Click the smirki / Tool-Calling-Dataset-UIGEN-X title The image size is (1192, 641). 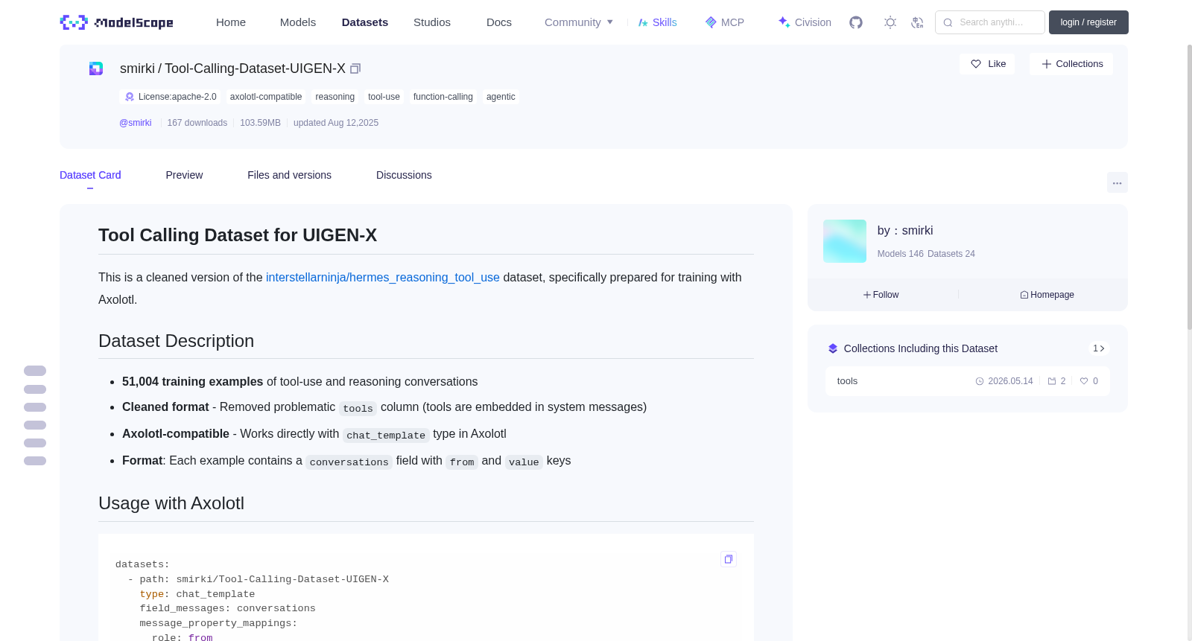[x=232, y=68]
